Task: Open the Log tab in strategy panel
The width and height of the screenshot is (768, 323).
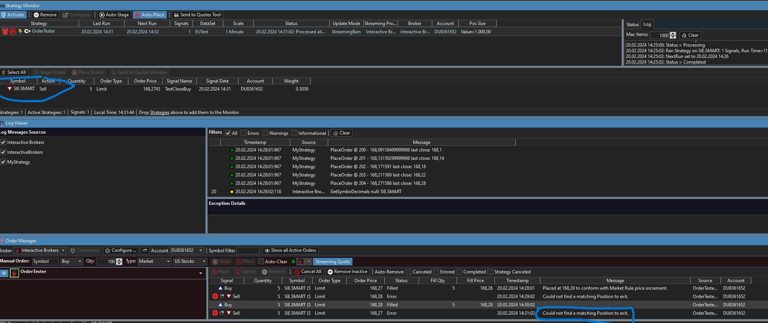Action: pyautogui.click(x=647, y=24)
